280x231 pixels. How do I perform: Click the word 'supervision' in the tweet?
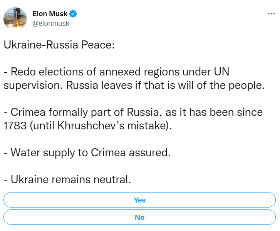tap(33, 86)
